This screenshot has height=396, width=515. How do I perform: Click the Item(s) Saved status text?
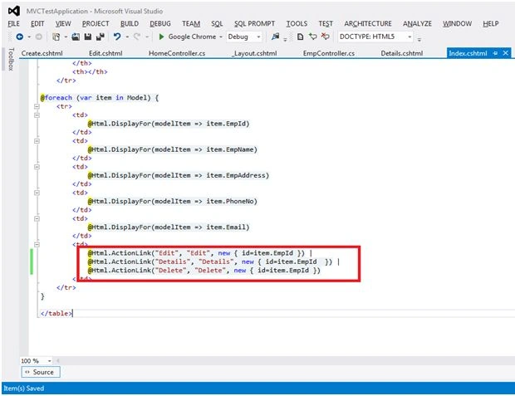[24, 389]
